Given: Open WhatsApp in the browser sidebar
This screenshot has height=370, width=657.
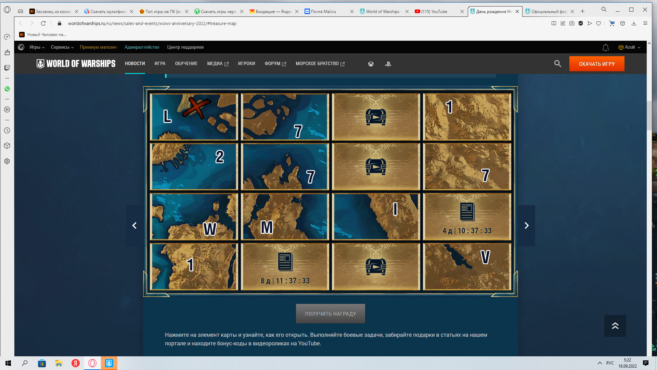Looking at the screenshot, I should [7, 89].
